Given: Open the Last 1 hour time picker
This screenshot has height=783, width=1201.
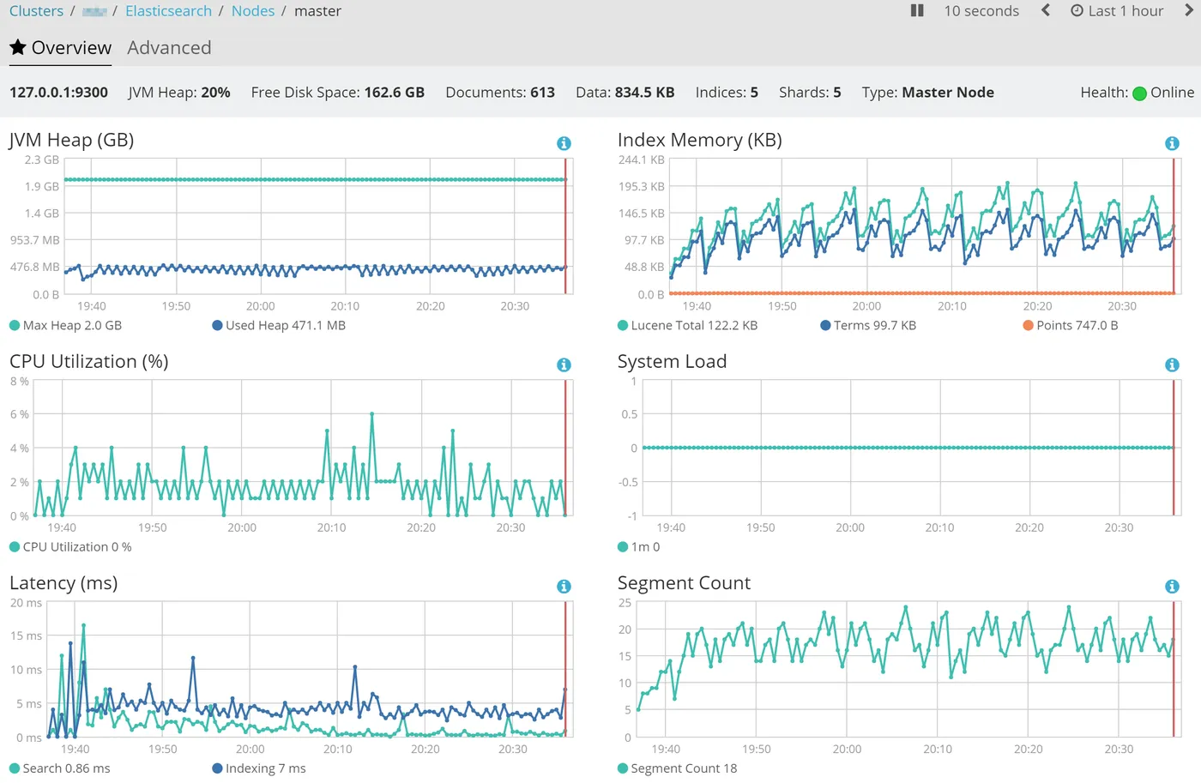Looking at the screenshot, I should 1117,10.
